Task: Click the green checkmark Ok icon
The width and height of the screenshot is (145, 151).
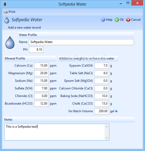Action: 117,20
